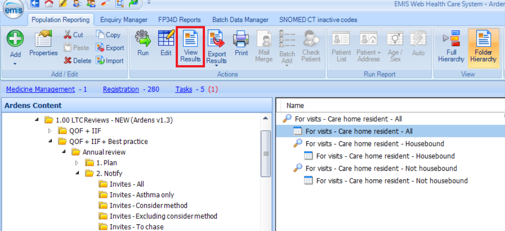Open the Registration link
This screenshot has width=505, height=231.
pos(121,89)
